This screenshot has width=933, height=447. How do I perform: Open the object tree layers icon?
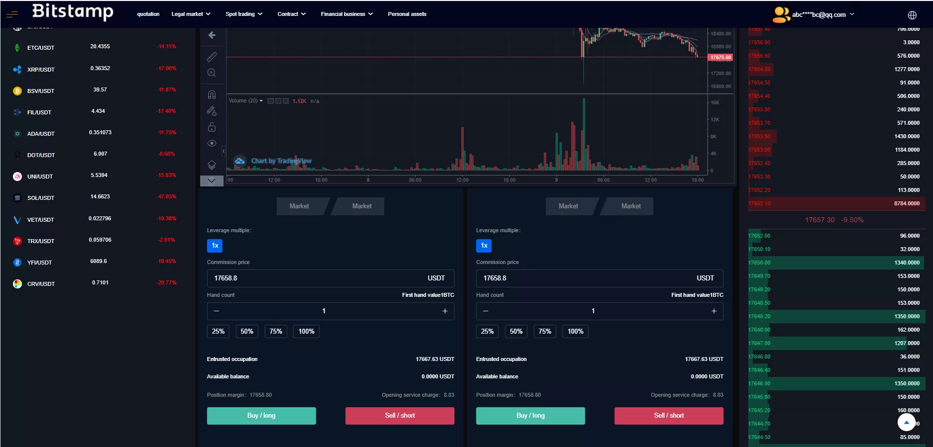[x=212, y=165]
